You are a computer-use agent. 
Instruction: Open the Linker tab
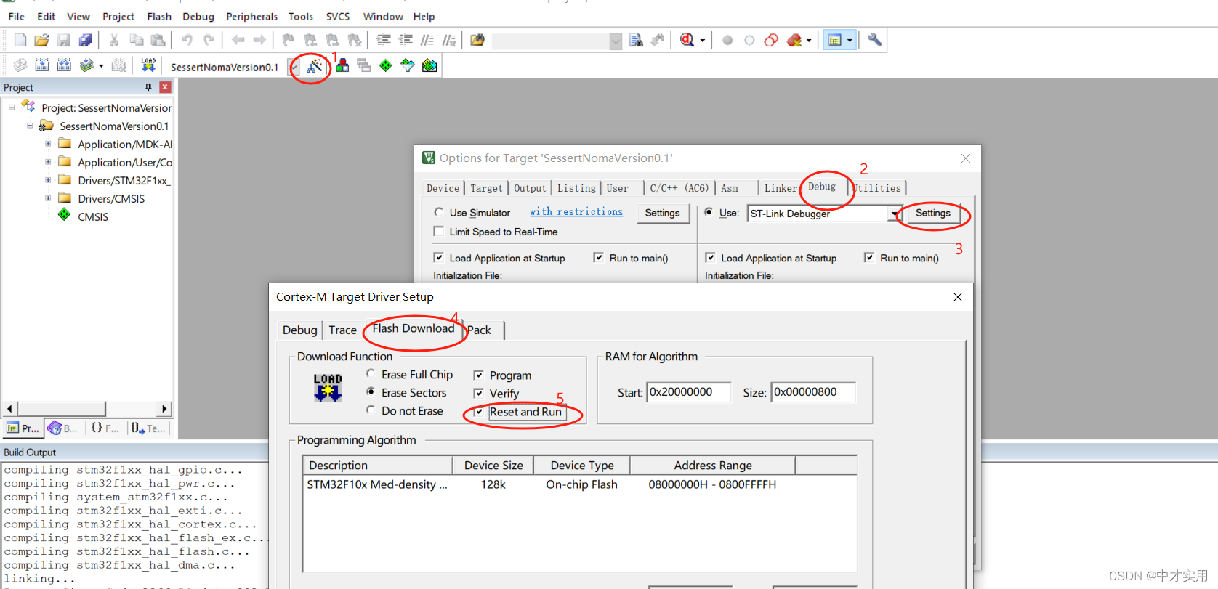coord(781,188)
